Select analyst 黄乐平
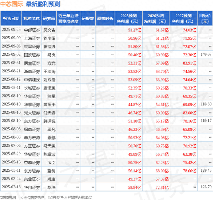The width and height of the screenshot is (213, 200). (x=49, y=104)
